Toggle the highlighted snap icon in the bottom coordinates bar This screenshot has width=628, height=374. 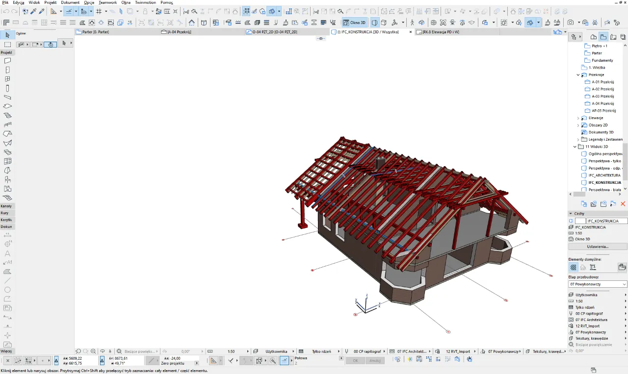[285, 360]
